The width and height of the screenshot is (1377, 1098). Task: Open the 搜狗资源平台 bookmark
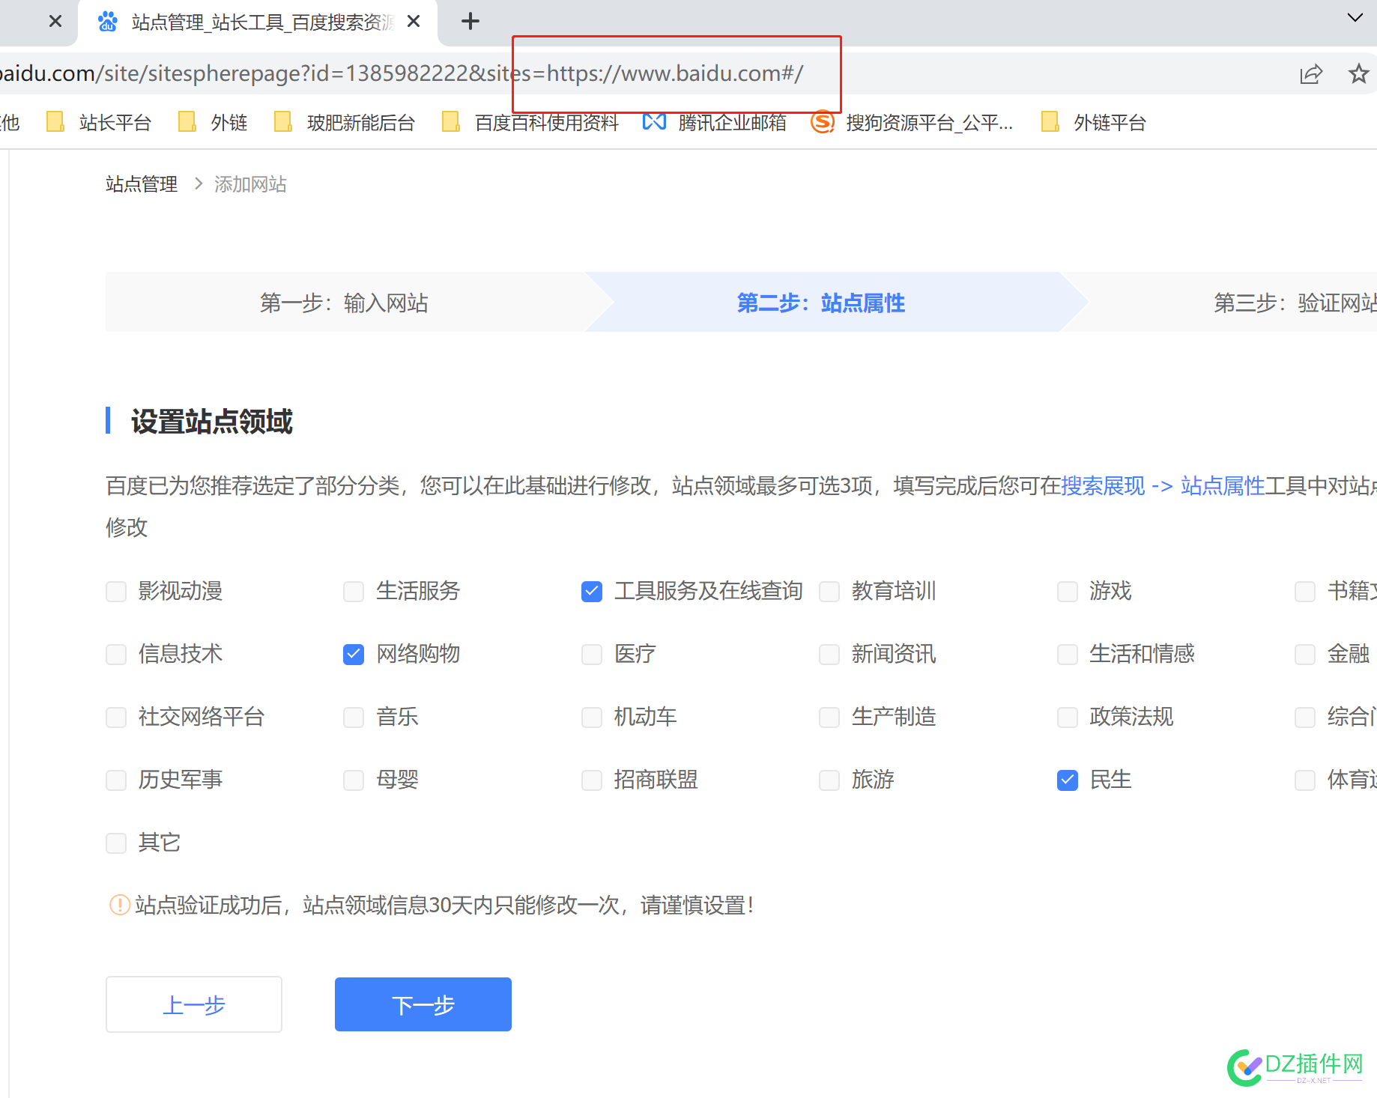point(912,122)
